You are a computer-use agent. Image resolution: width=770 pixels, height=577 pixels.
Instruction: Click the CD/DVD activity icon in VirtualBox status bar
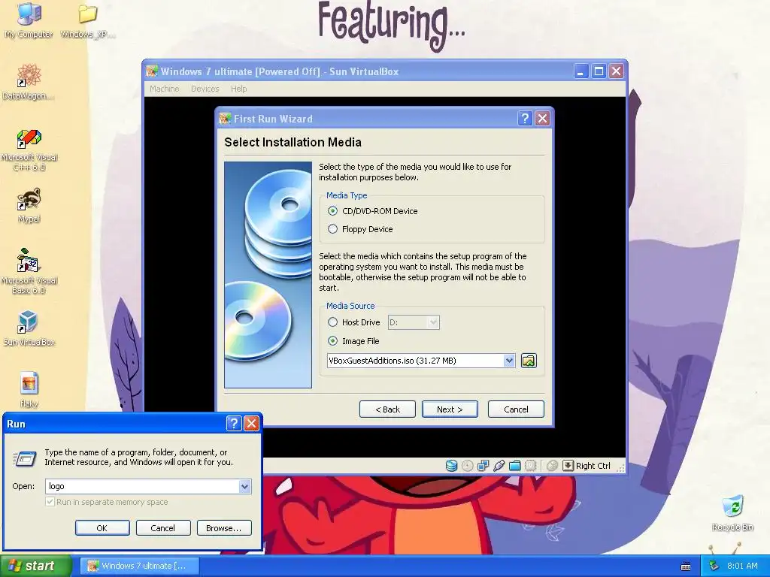tap(468, 466)
